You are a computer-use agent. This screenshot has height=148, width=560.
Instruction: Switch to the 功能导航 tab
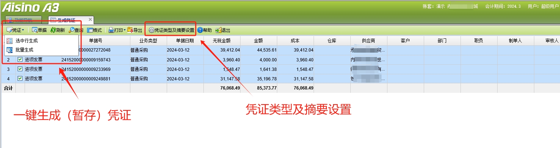(x=23, y=20)
